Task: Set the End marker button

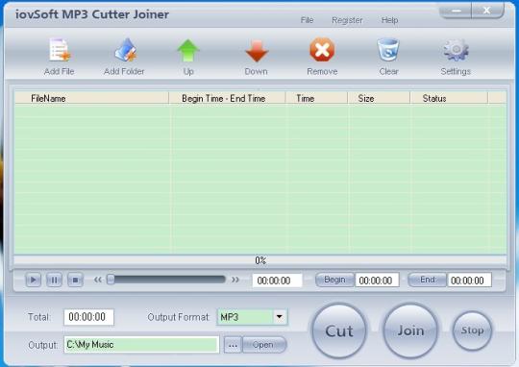Action: click(428, 280)
